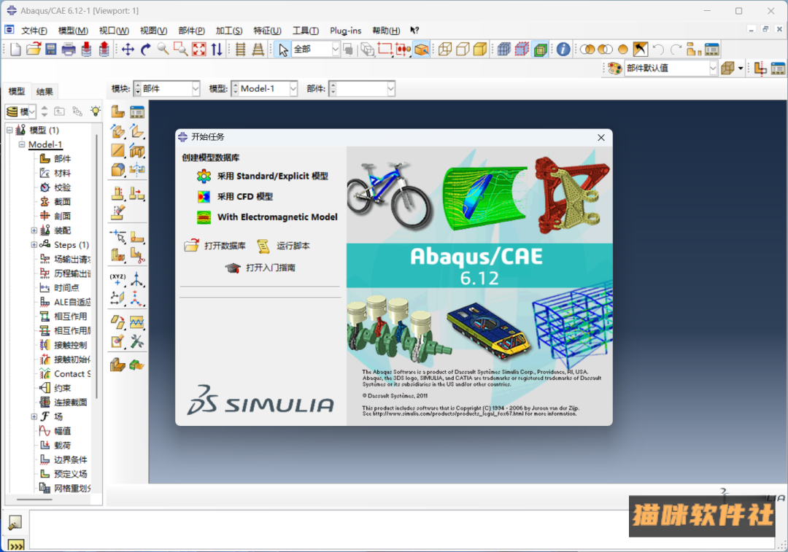Click the What's This help pointer icon
This screenshot has width=788, height=552.
pyautogui.click(x=414, y=30)
